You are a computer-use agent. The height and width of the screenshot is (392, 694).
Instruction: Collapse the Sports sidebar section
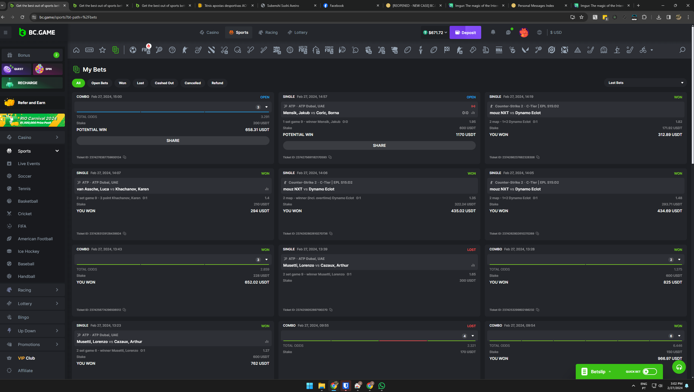[57, 151]
